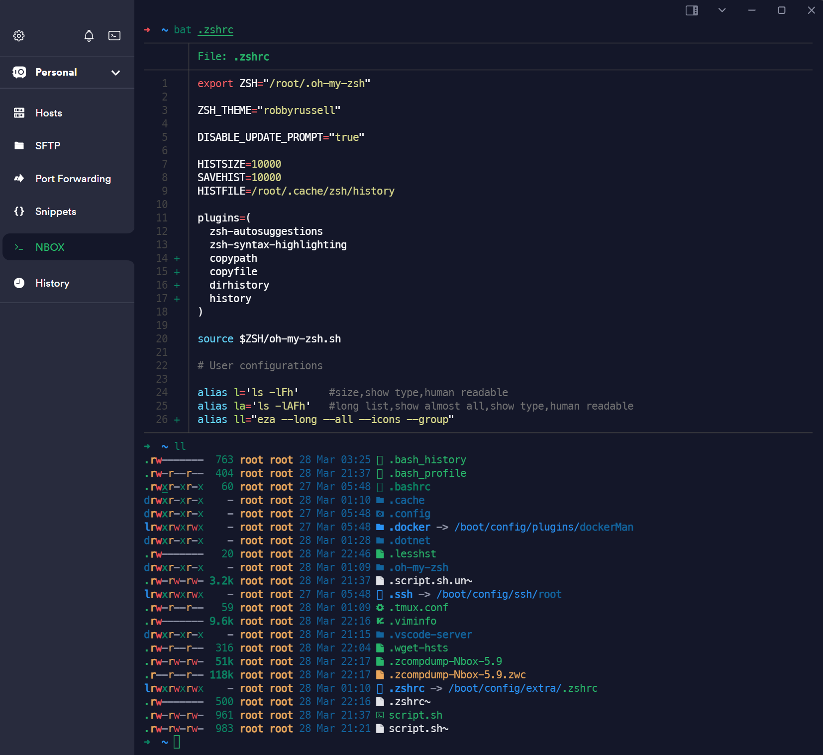This screenshot has height=755, width=823.
Task: Click the script.sh terminal icon
Action: pyautogui.click(x=380, y=715)
